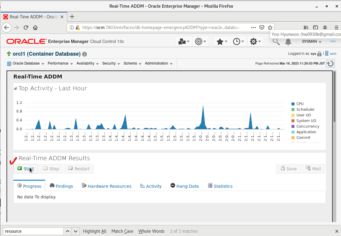Click the Application legend entry
Image resolution: width=341 pixels, height=236 pixels.
click(304, 132)
